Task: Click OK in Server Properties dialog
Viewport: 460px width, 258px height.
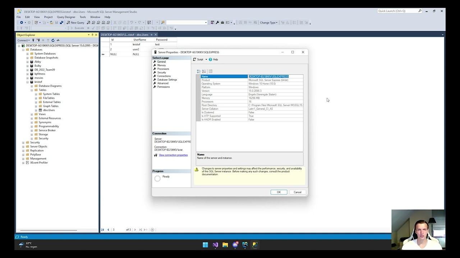Action: 279,192
